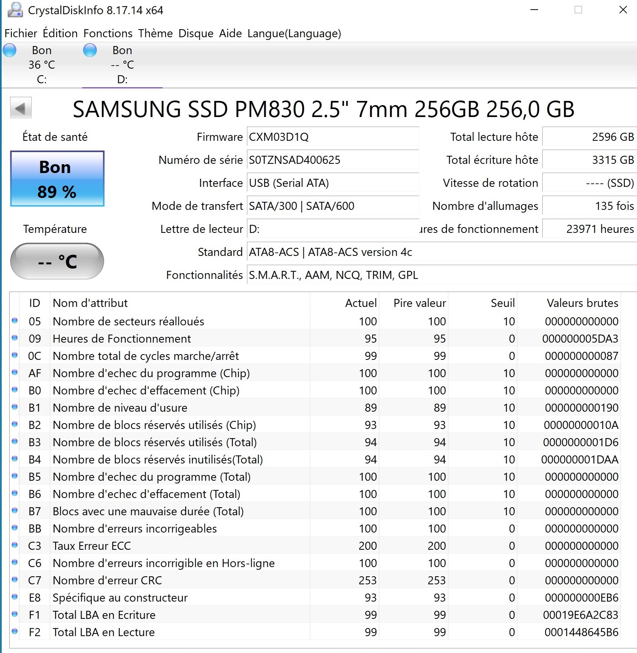
Task: Open the Fichier menu
Action: tap(21, 33)
